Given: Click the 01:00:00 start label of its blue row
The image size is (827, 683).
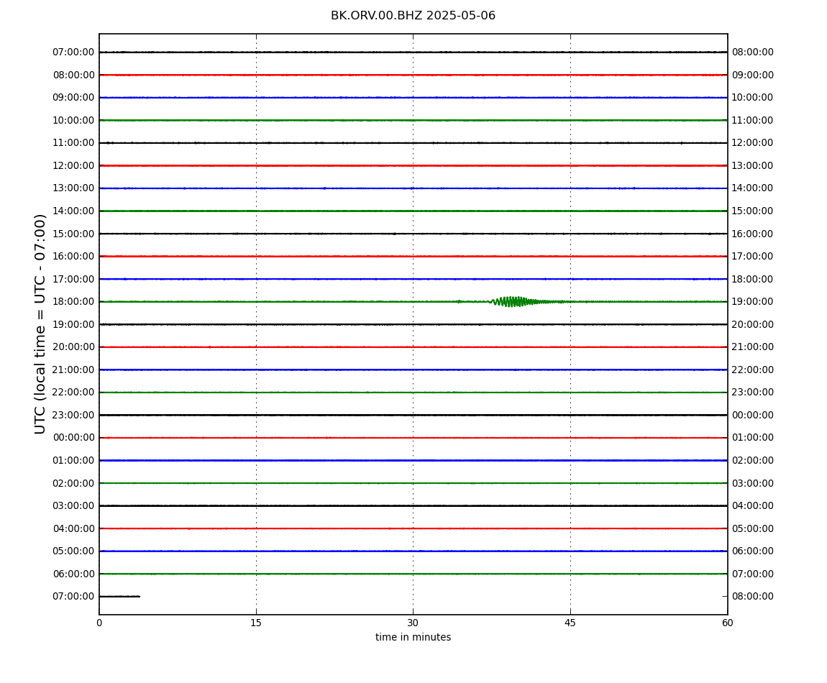Looking at the screenshot, I should point(73,460).
